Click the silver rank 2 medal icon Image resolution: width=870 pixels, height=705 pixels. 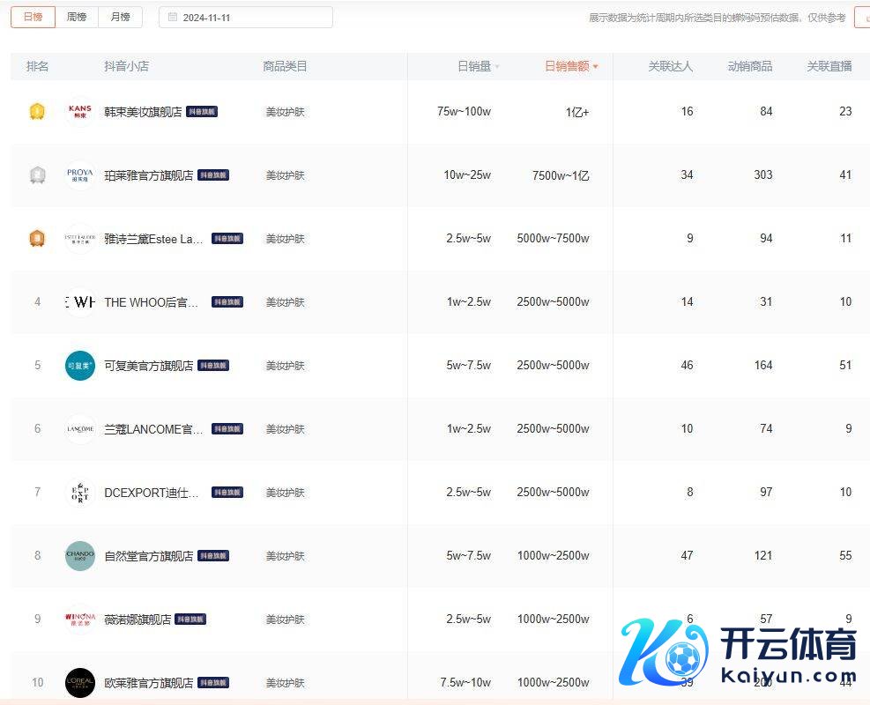click(x=37, y=175)
